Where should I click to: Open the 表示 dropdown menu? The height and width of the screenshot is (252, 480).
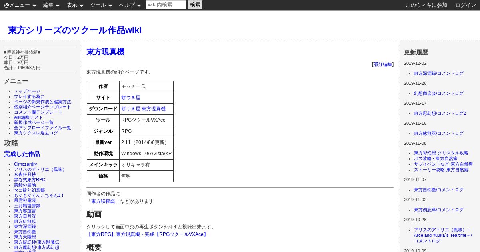click(75, 5)
